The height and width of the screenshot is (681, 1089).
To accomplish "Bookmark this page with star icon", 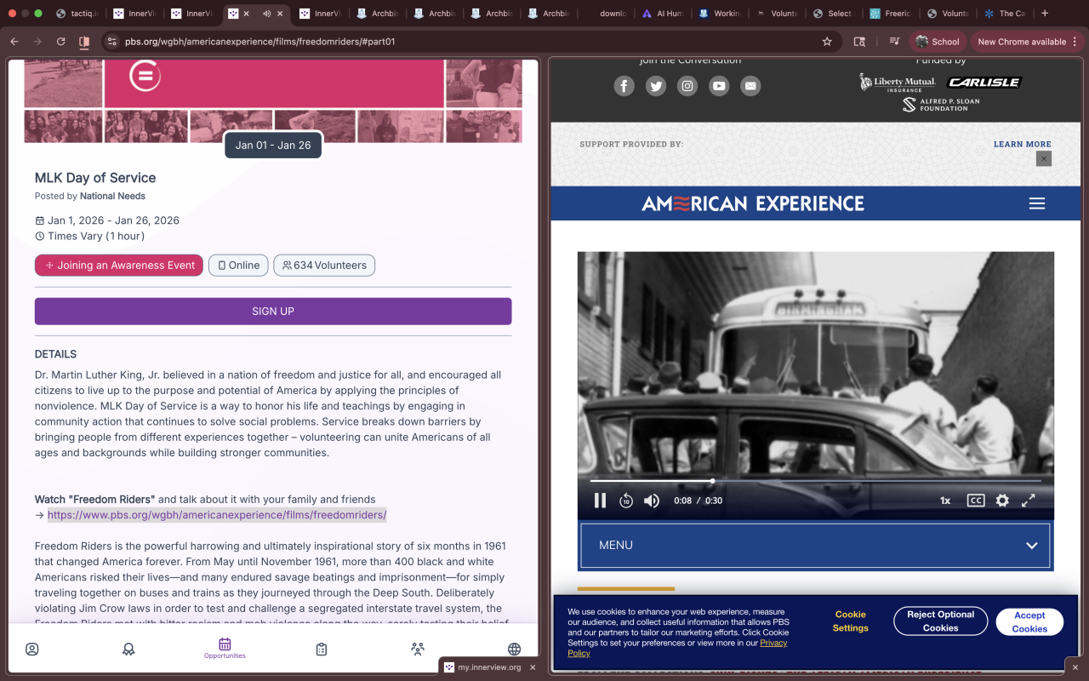I will (x=827, y=41).
